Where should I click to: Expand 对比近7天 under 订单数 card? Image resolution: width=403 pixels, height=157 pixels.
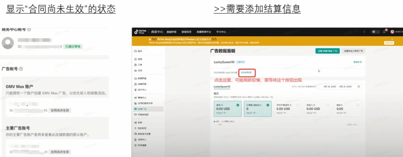tap(251, 113)
